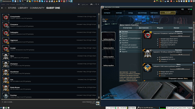This screenshot has height=109, width=195.
Task: Click the Ace achievement icon
Action: (6, 80)
